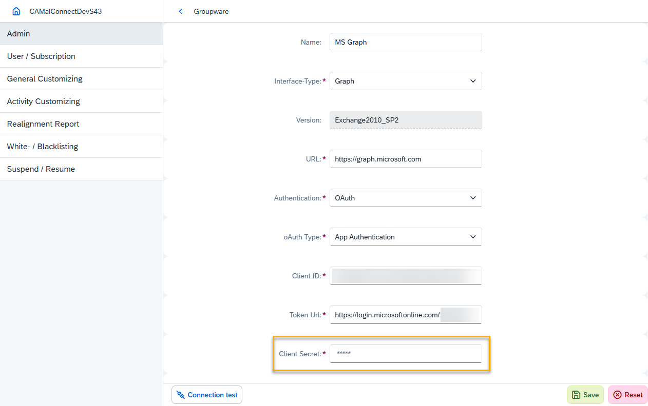Open the Authentication dropdown

click(x=472, y=198)
